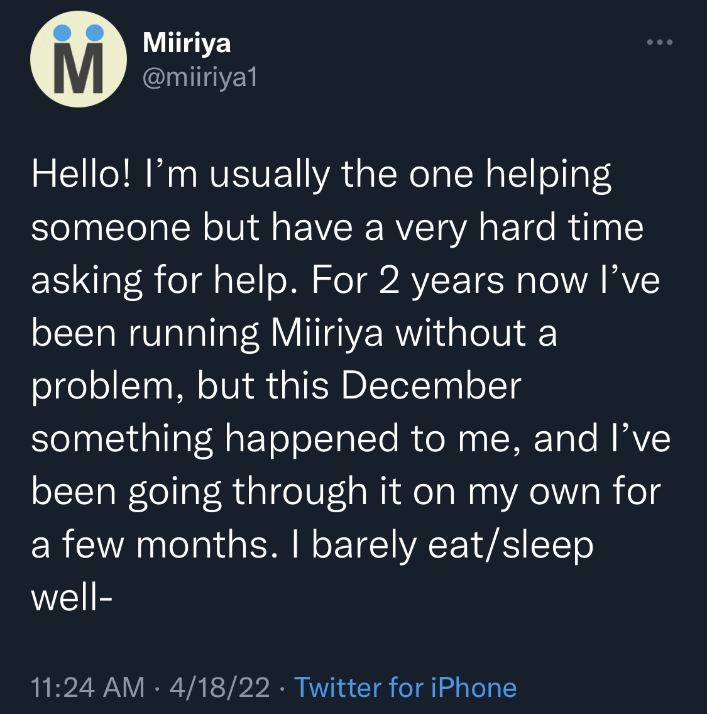Click the right blue dot in avatar
Image resolution: width=707 pixels, height=714 pixels.
[95, 33]
